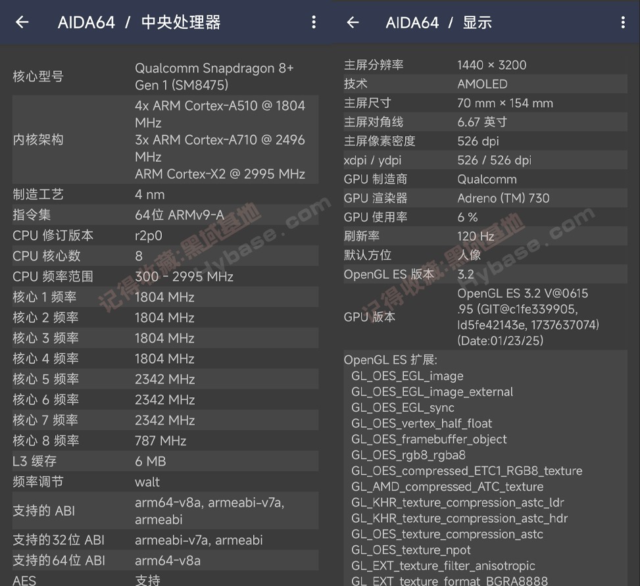Tap the 支持的 ABI entry
This screenshot has height=586, width=640.
coord(158,511)
